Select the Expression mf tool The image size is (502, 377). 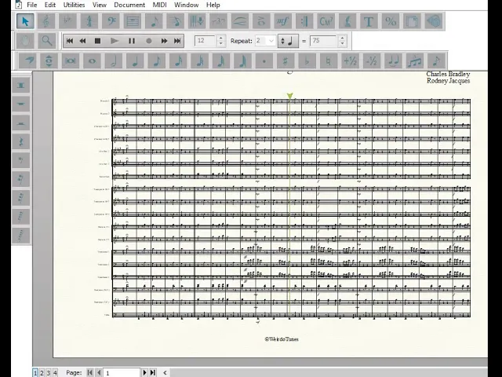point(282,21)
